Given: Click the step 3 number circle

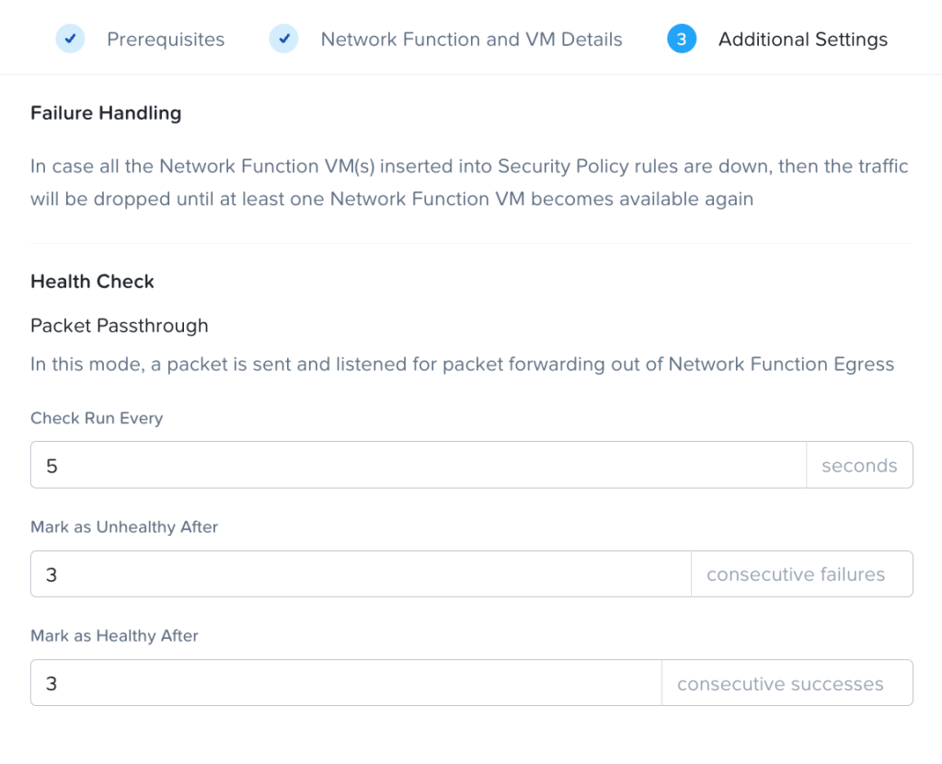Looking at the screenshot, I should tap(682, 40).
